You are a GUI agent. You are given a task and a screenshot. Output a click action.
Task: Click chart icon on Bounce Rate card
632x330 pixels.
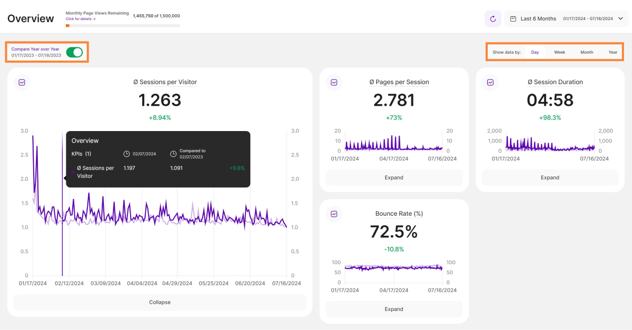[334, 214]
